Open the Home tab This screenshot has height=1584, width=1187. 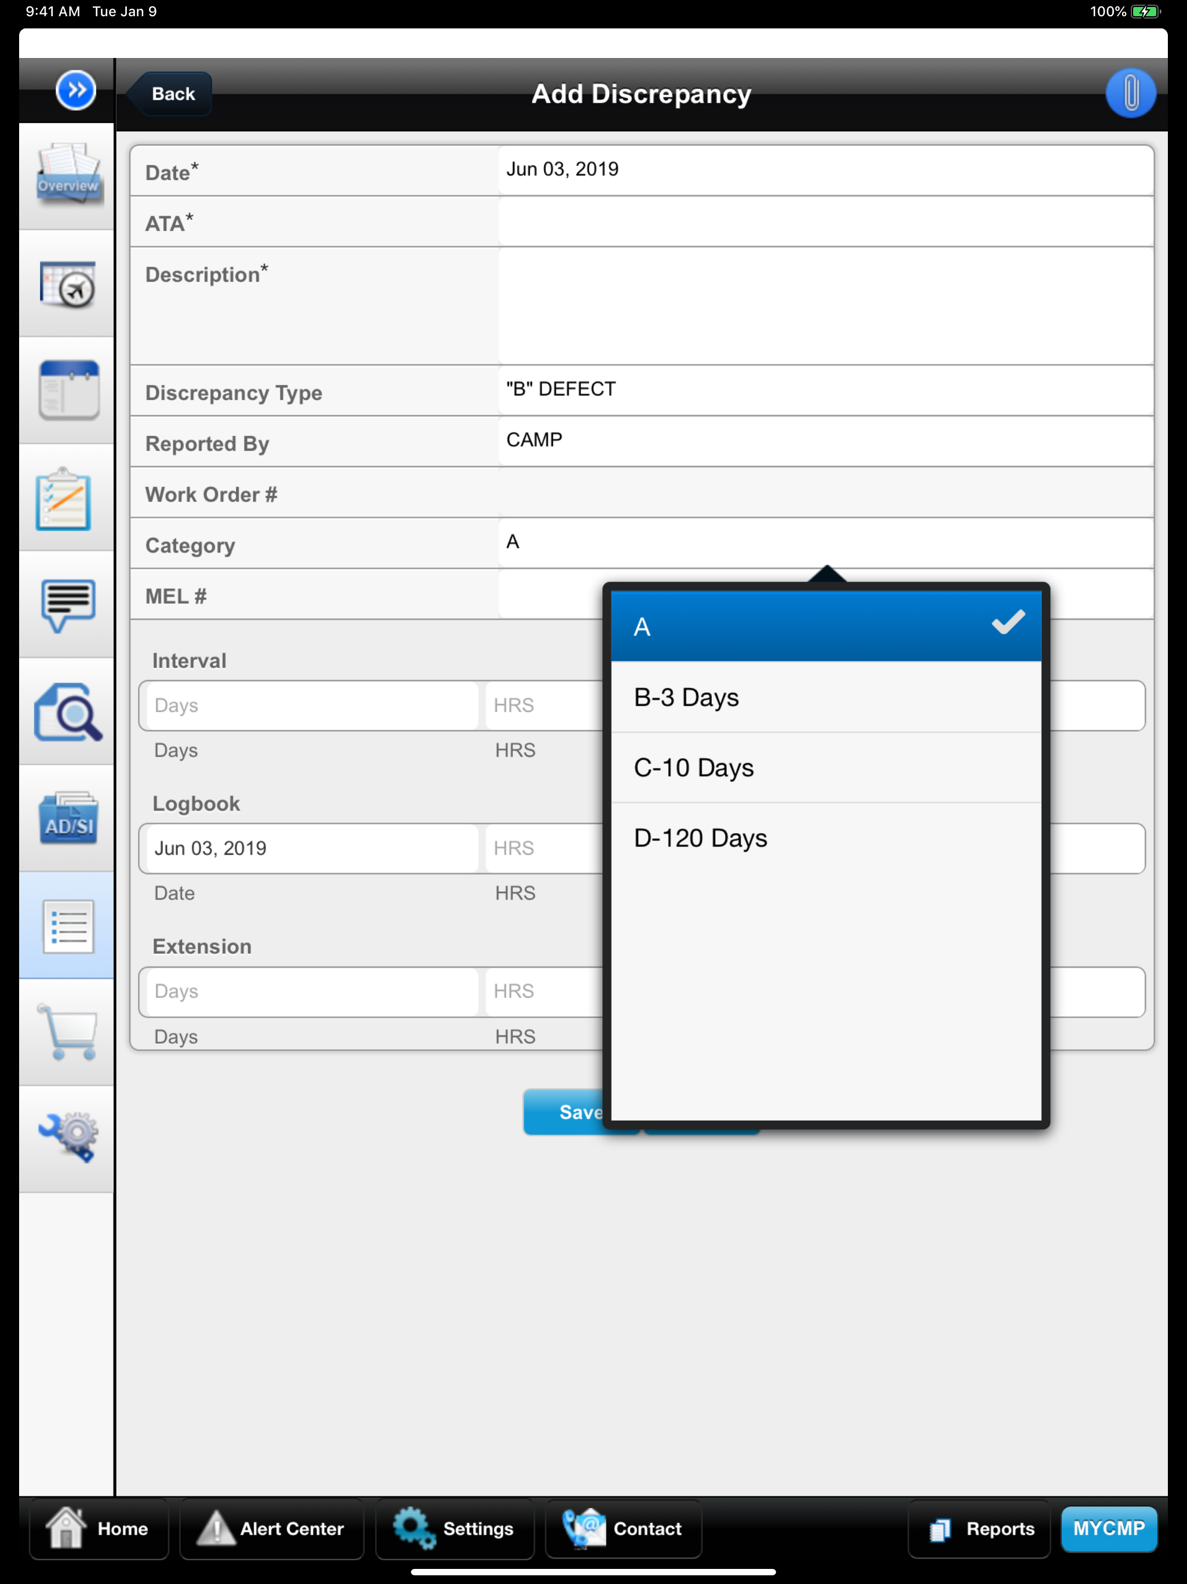(x=99, y=1529)
